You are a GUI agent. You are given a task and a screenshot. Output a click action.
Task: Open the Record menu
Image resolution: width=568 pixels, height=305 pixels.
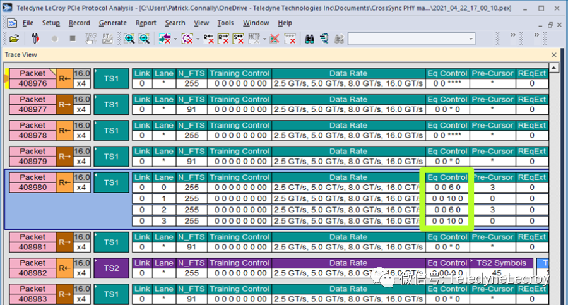point(79,23)
